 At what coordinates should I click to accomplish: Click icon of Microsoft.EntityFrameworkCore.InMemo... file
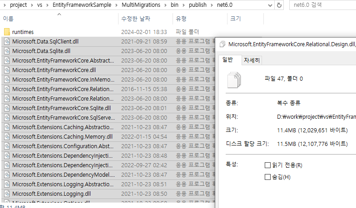click(7, 80)
